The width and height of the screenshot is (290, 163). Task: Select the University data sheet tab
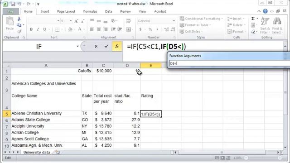pos(37,153)
